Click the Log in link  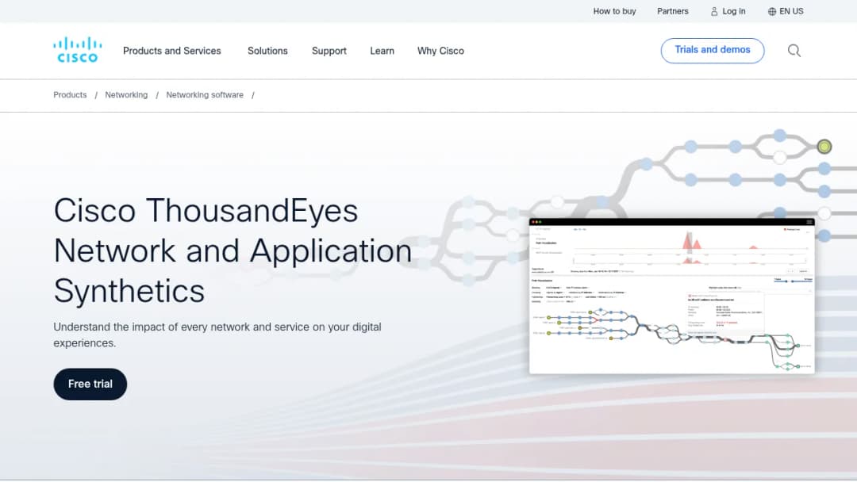pos(728,11)
